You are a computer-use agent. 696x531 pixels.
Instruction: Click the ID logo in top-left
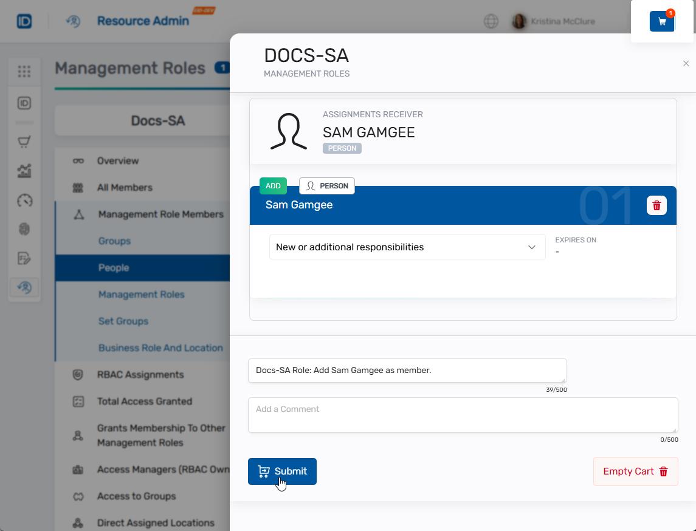(24, 21)
